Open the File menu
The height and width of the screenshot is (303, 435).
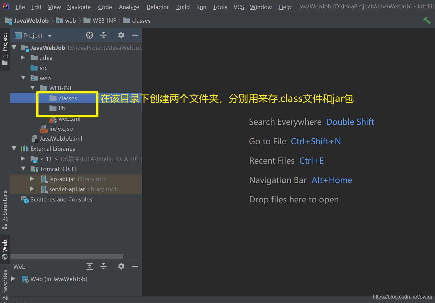pos(20,7)
